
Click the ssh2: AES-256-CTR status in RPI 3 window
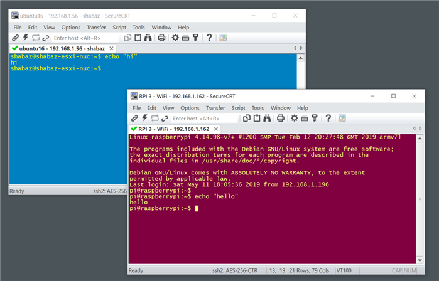pos(235,271)
